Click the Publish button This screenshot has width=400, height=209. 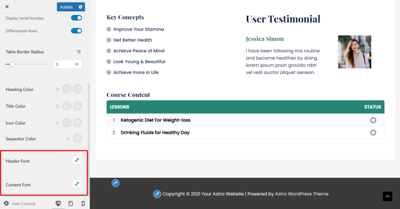click(x=66, y=7)
